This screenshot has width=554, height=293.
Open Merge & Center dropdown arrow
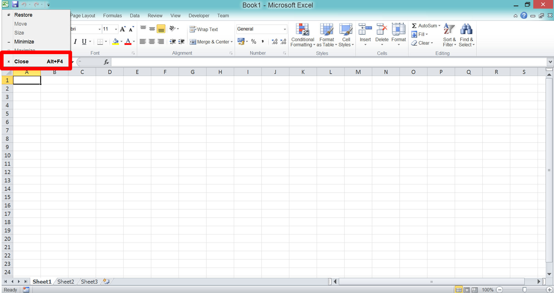pyautogui.click(x=232, y=42)
